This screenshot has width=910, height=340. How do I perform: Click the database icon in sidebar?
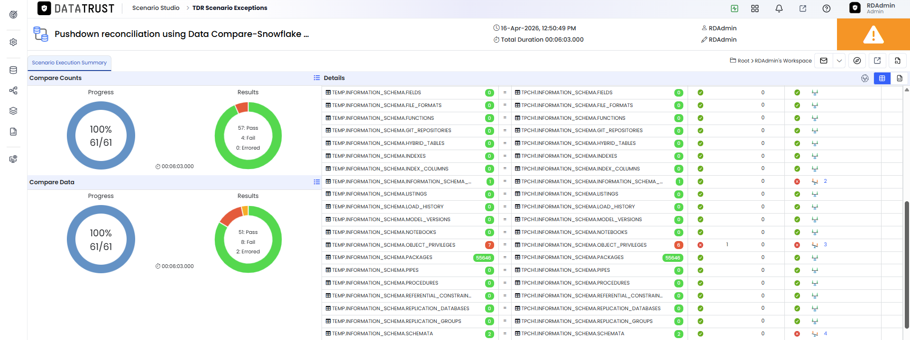pyautogui.click(x=13, y=70)
